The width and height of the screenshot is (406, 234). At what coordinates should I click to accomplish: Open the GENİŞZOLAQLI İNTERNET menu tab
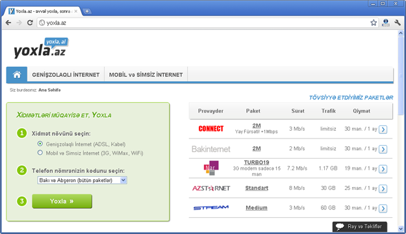[x=66, y=75]
